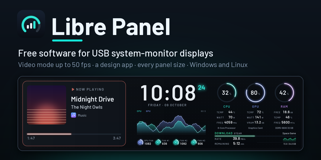Click the song playback progress bar
The height and width of the screenshot is (160, 321).
74,134
